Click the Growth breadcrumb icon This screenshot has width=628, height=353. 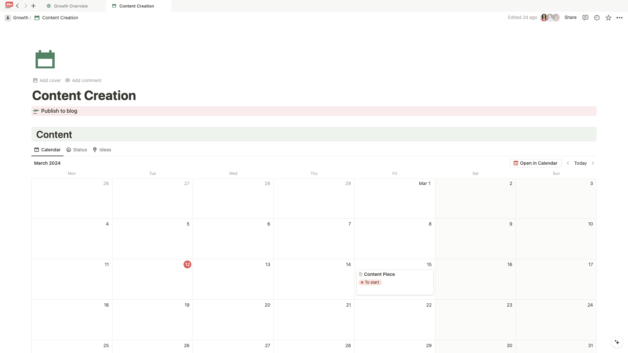[8, 18]
